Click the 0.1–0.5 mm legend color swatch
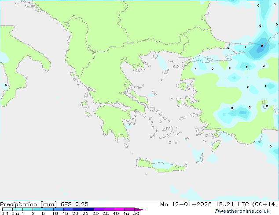Screen dimensions: 279x215 pyautogui.click(x=7, y=209)
